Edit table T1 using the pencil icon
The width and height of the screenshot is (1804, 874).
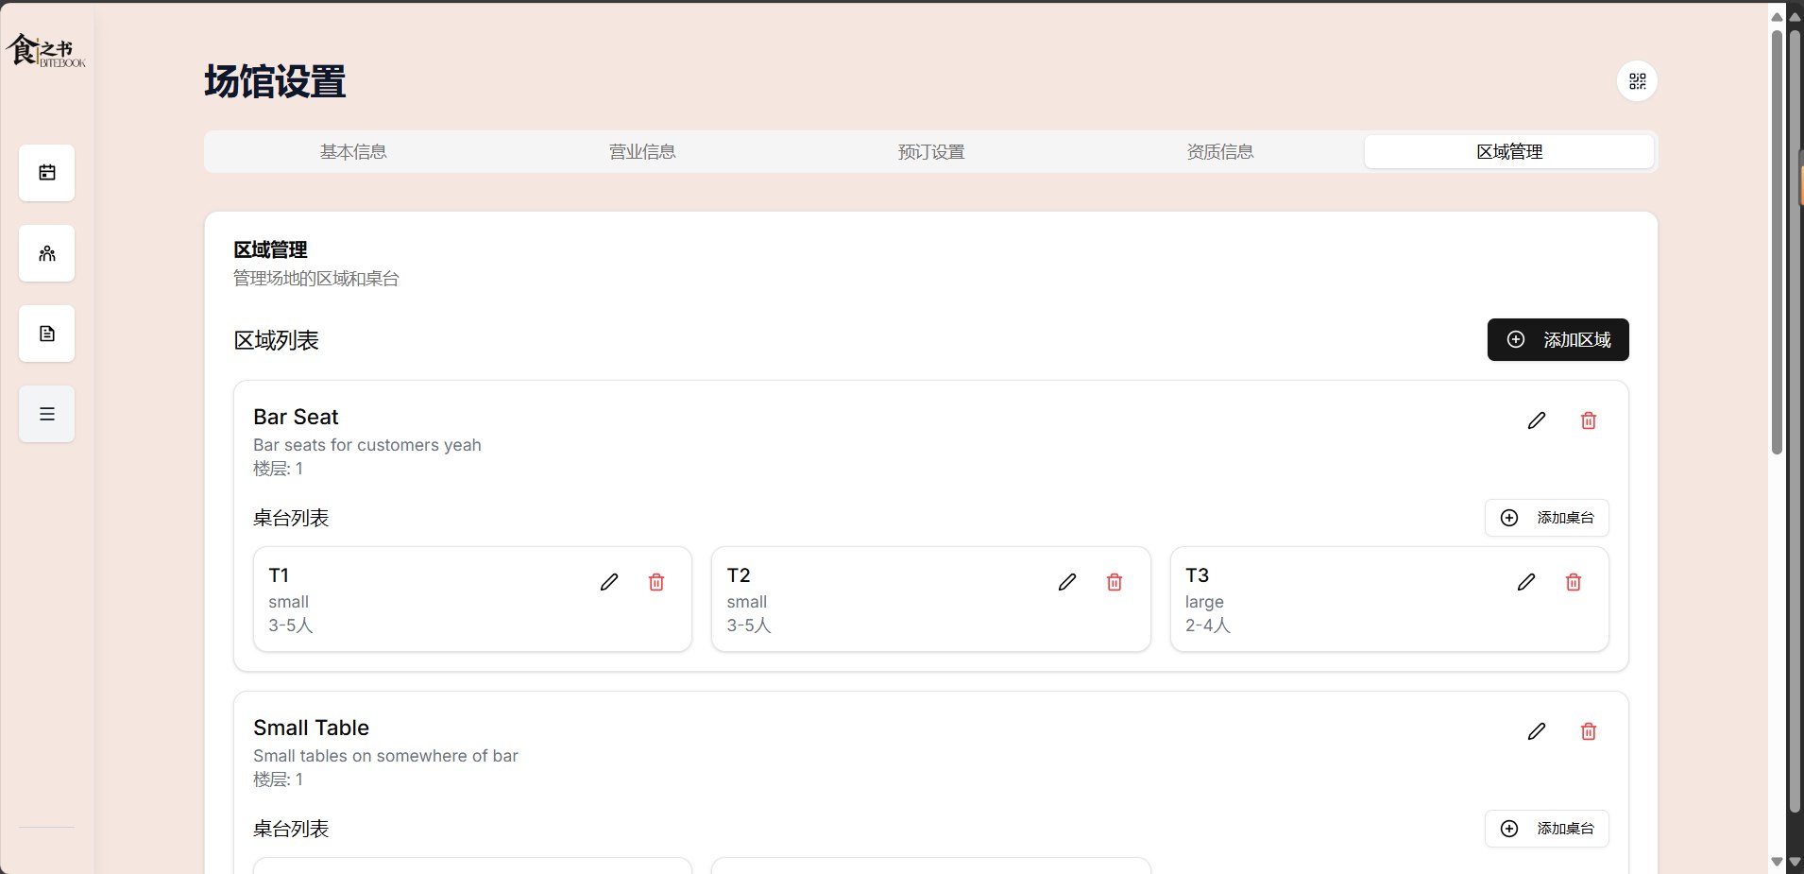[x=609, y=582]
